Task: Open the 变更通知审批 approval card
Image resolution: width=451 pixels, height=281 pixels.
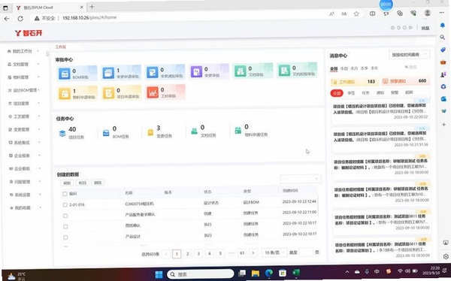Action: coord(165,72)
